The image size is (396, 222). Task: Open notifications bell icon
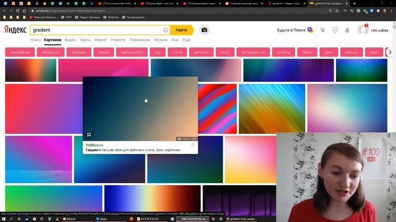(347, 30)
